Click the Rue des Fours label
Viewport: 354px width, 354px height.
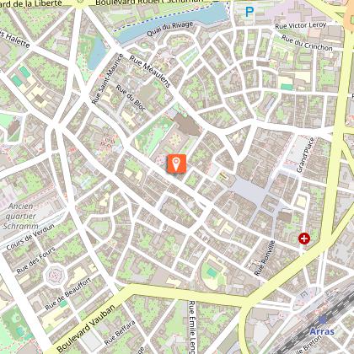tap(36, 260)
